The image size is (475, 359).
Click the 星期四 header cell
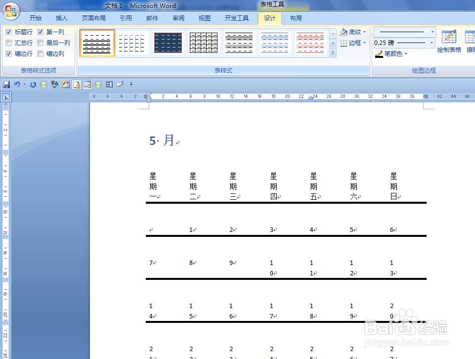tap(273, 186)
